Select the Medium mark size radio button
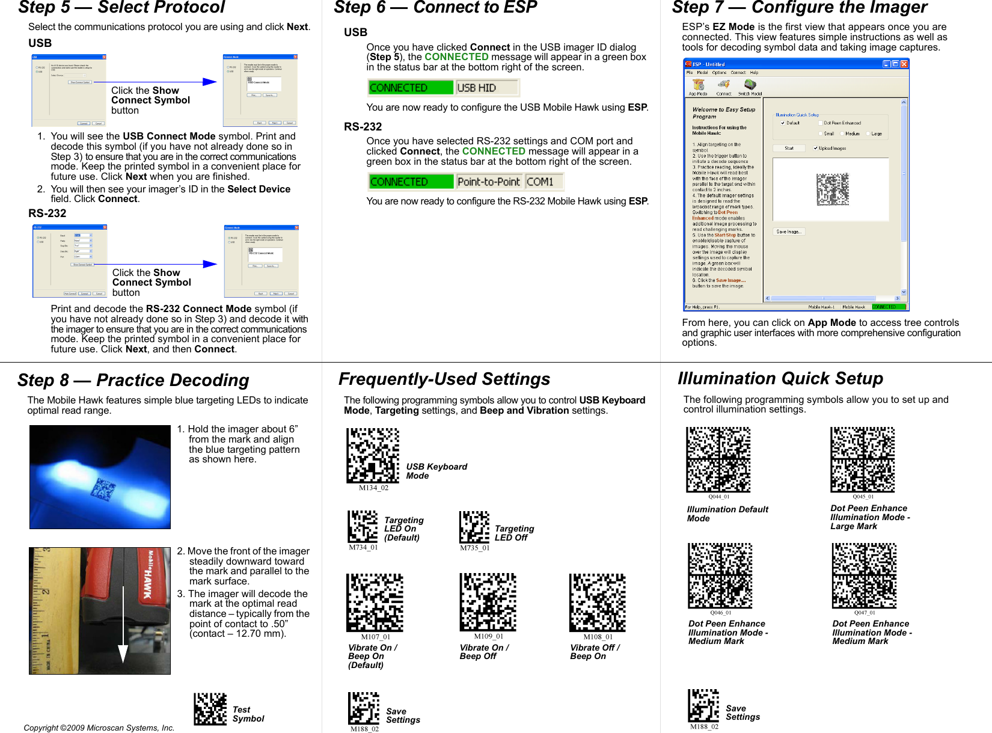The image size is (992, 733). point(842,133)
